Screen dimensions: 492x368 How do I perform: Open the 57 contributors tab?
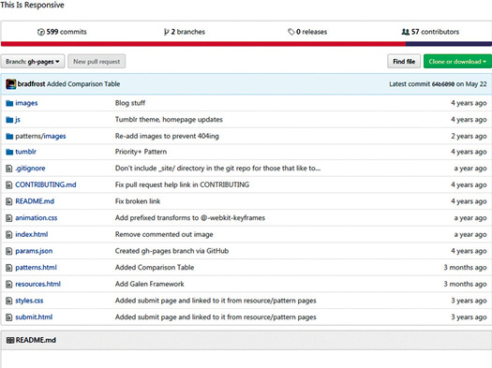click(430, 32)
